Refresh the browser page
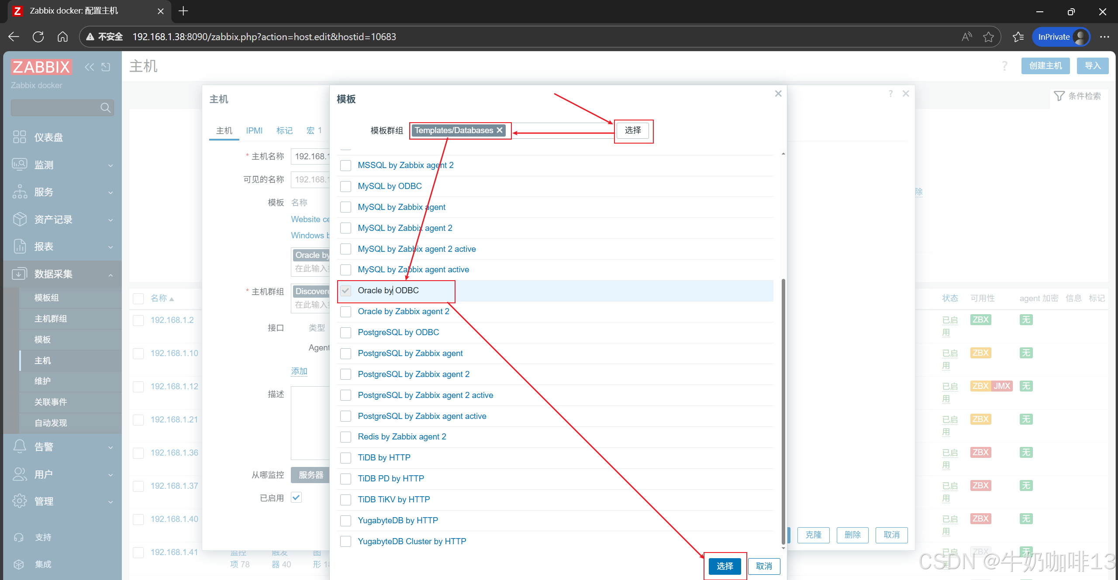 [x=38, y=37]
